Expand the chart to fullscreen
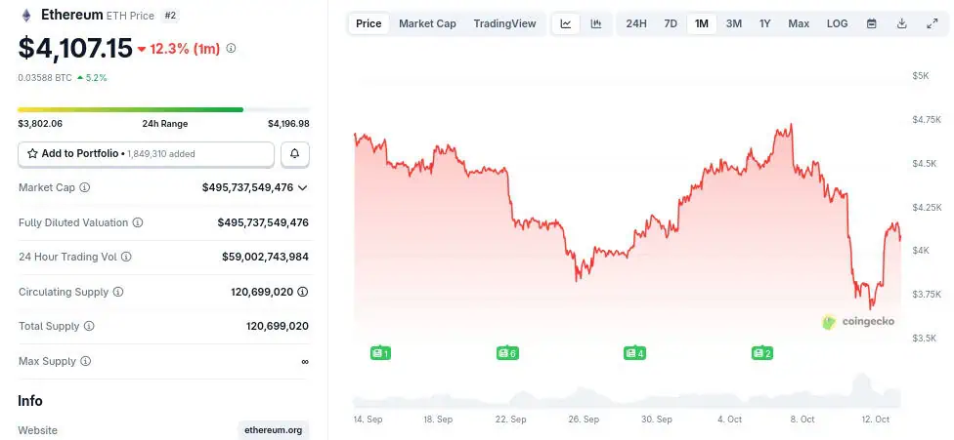Image resolution: width=954 pixels, height=440 pixels. [x=932, y=23]
